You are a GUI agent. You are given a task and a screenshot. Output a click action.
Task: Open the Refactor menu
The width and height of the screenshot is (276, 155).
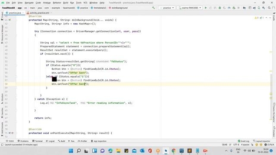(x=57, y=3)
